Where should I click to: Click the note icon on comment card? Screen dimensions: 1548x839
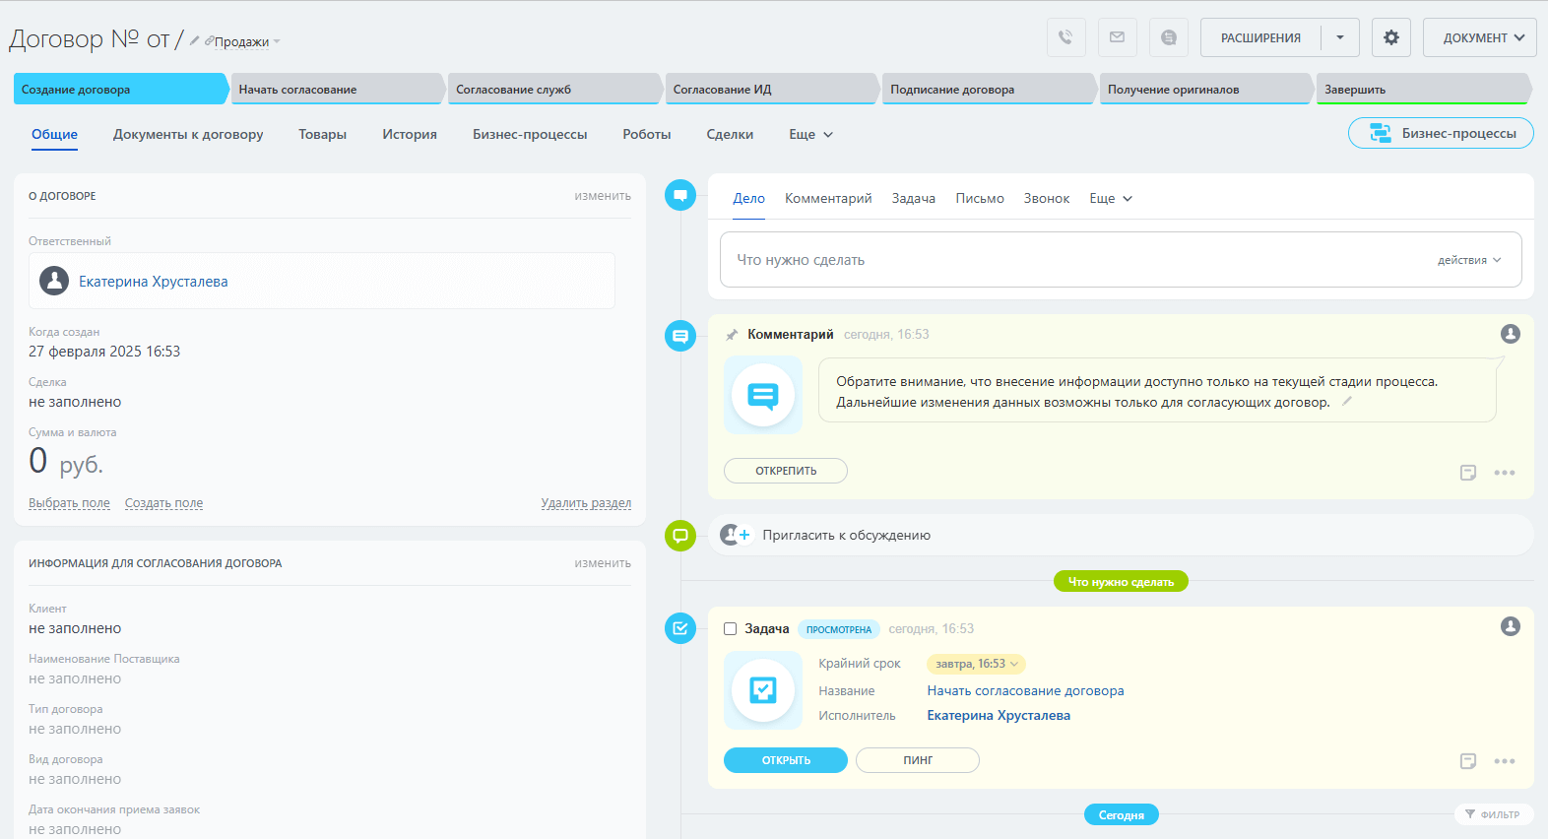[1467, 473]
